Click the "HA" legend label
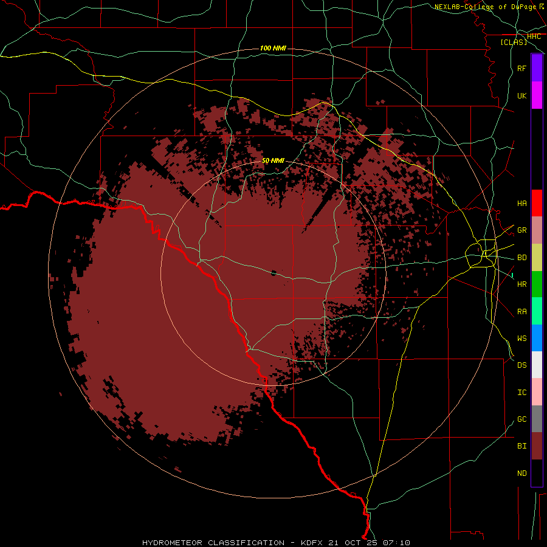Screen dimensions: 547x547 (522, 204)
